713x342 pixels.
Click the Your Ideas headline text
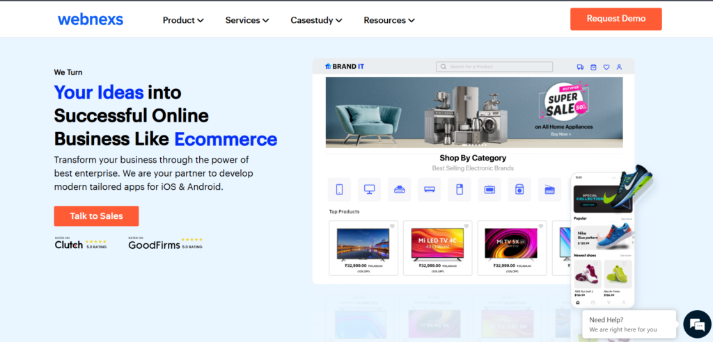[x=99, y=92]
